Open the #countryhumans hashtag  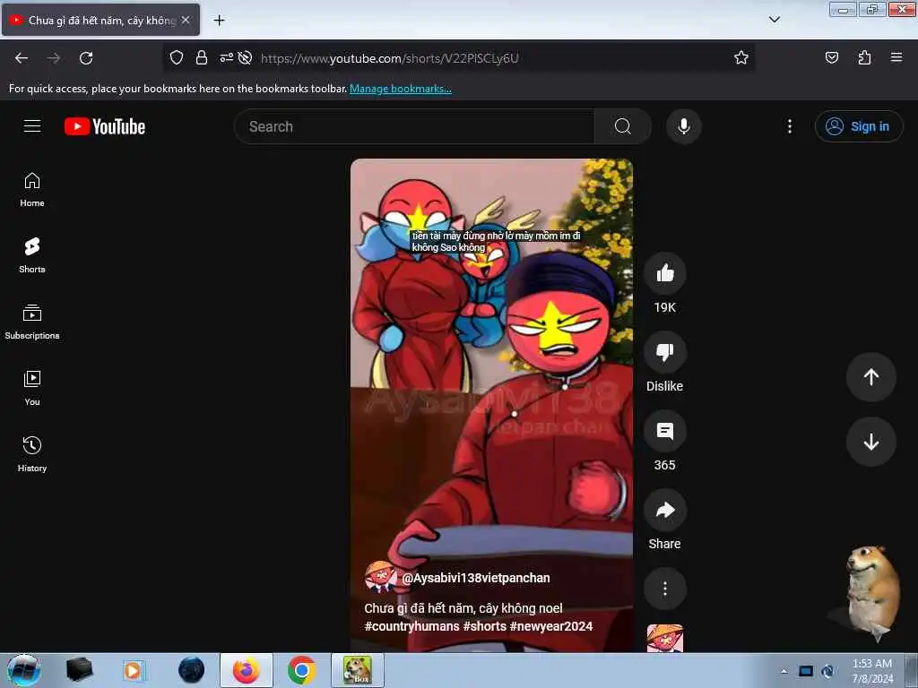412,626
